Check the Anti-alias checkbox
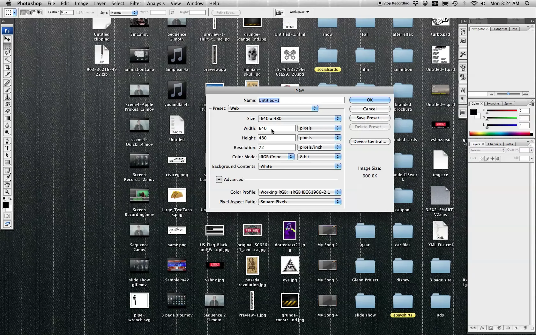 pyautogui.click(x=78, y=12)
